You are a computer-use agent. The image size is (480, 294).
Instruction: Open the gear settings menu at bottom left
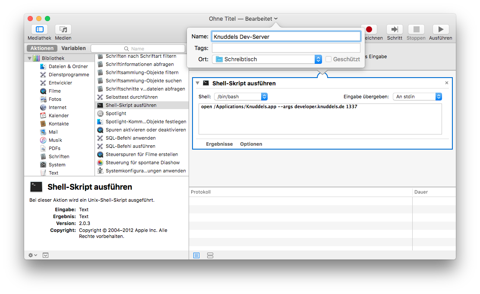tap(32, 255)
